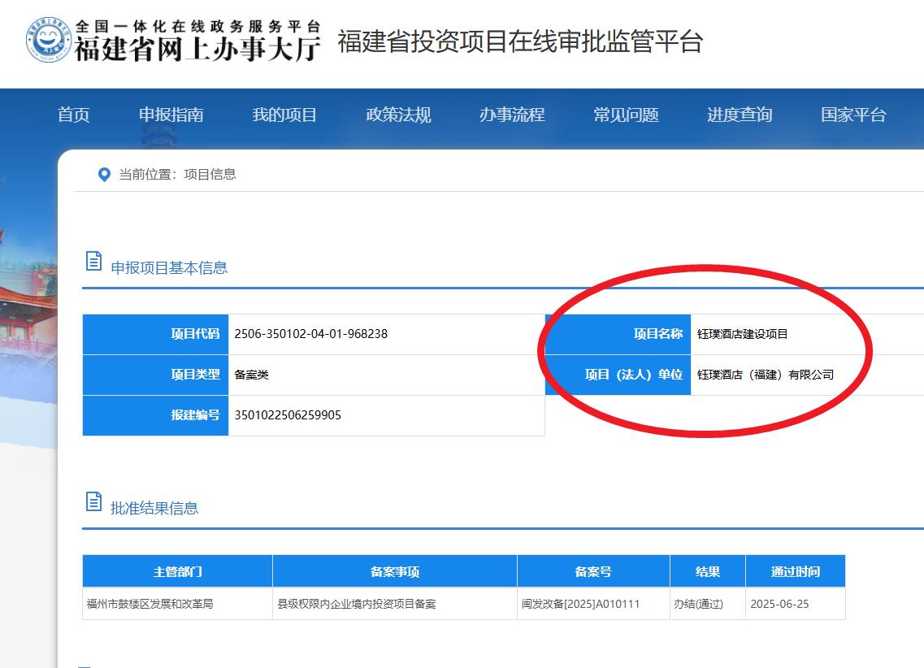Open 进度查询 in the navigation bar
Image resolution: width=924 pixels, height=668 pixels.
click(x=740, y=115)
